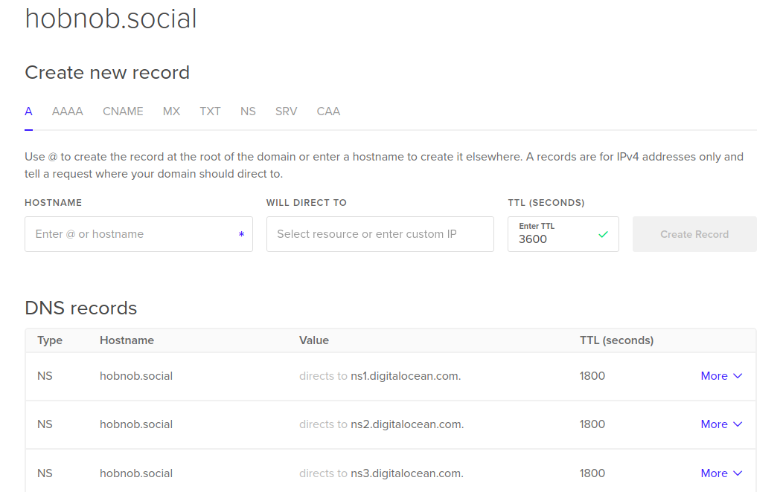Image resolution: width=780 pixels, height=492 pixels.
Task: Select the CAA record tab
Action: (328, 111)
